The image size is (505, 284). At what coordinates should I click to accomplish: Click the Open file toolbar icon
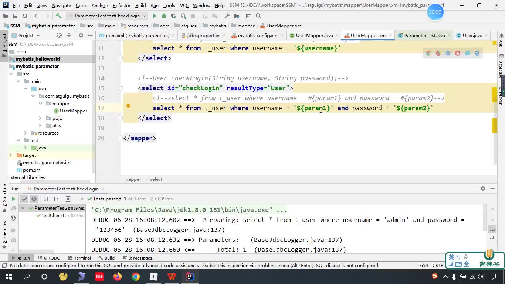6,16
